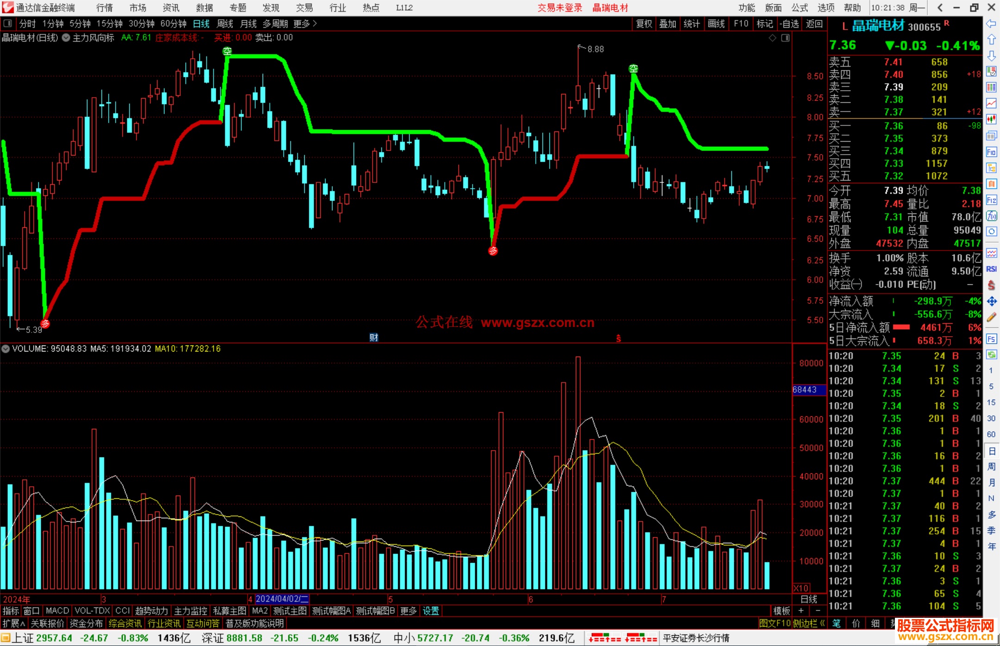
Task: Expand the 更多 period options chevron
Action: tap(315, 24)
